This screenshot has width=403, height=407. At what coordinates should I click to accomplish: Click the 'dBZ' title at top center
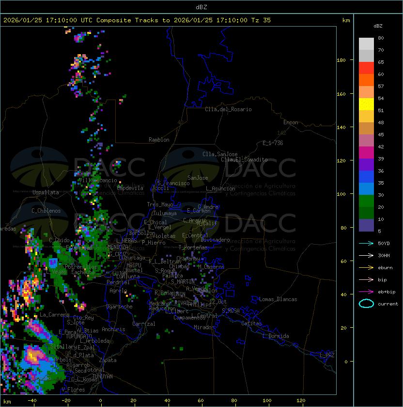201,7
